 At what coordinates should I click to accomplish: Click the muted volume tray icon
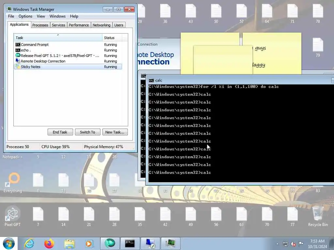(x=293, y=244)
